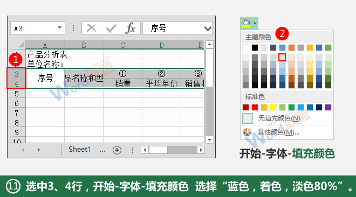Pick black theme color swatch
This screenshot has height=197, width=356.
(255, 47)
